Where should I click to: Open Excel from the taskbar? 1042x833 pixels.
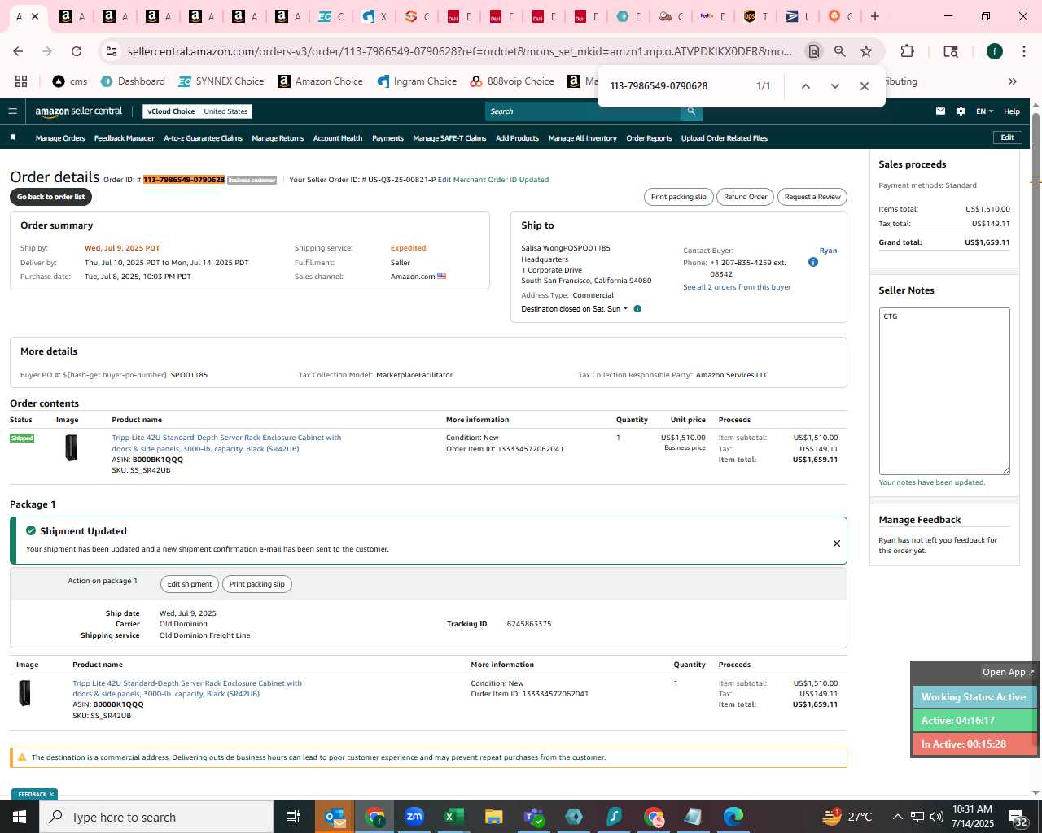[453, 817]
